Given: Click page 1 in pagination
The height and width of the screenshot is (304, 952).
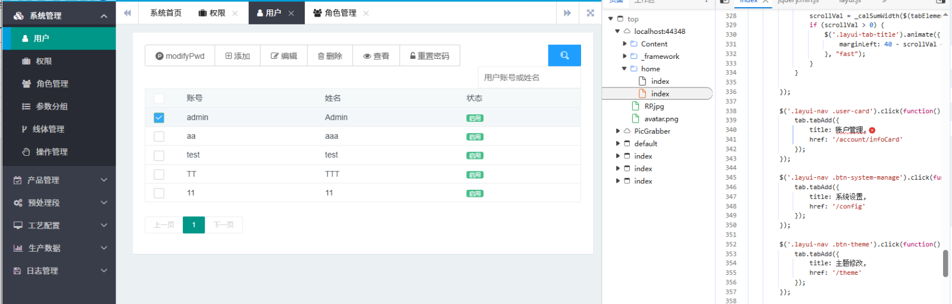Looking at the screenshot, I should pos(193,225).
